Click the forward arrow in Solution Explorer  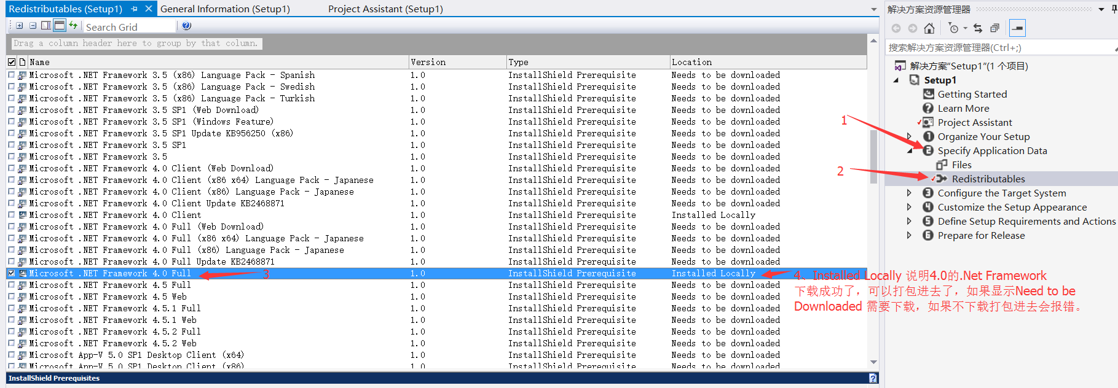pos(913,28)
